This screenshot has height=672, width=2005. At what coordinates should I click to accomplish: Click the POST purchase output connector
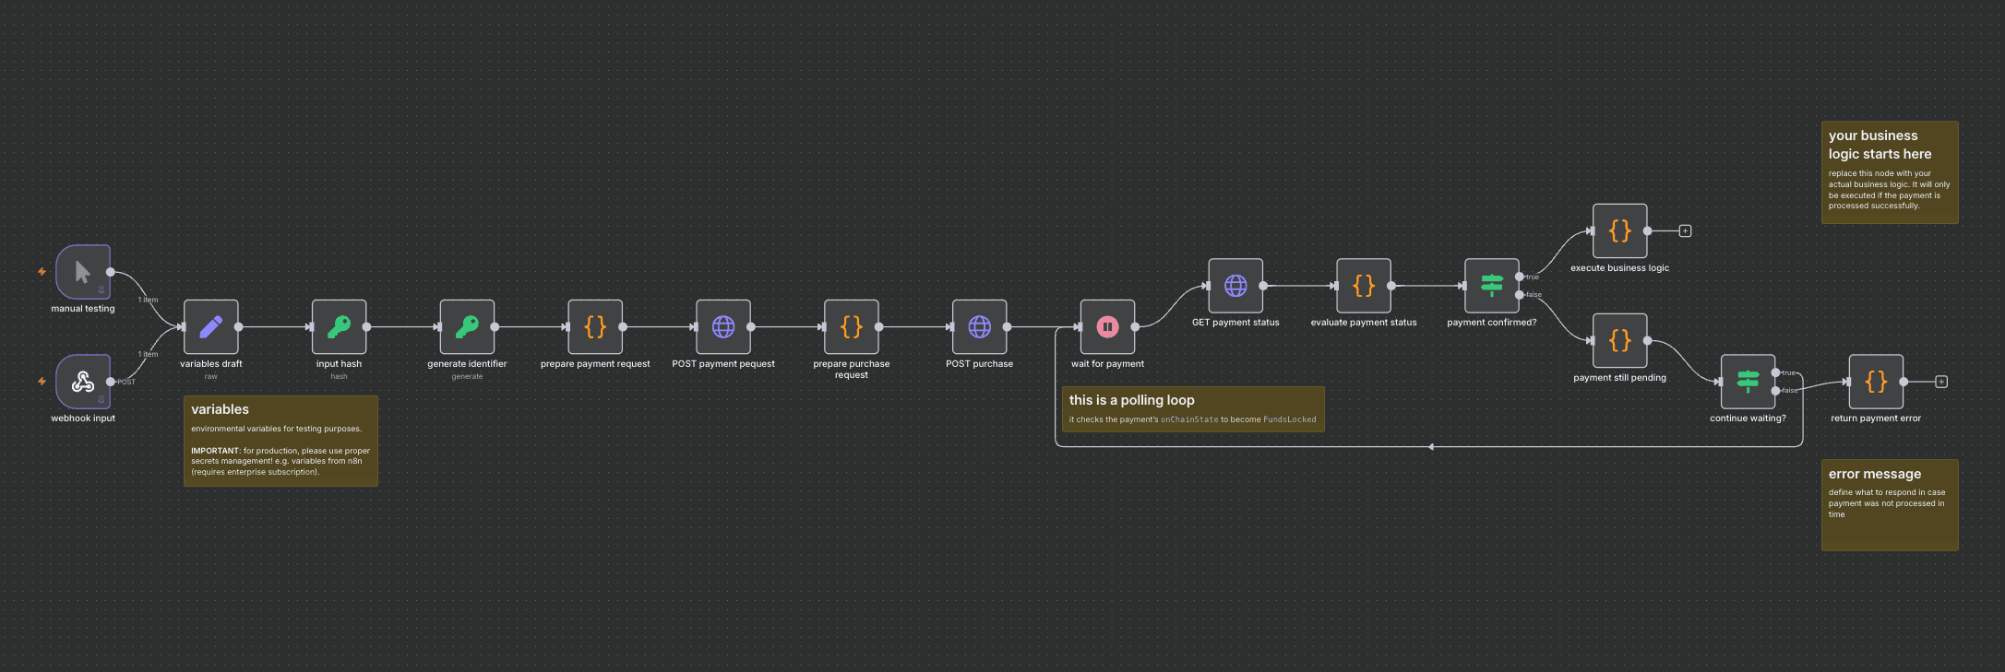click(x=1008, y=327)
